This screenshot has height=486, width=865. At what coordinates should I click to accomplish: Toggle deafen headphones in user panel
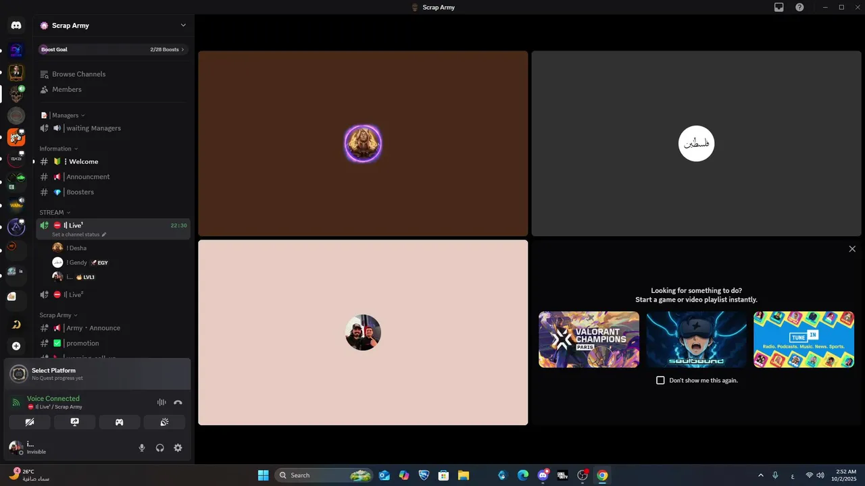tap(160, 448)
